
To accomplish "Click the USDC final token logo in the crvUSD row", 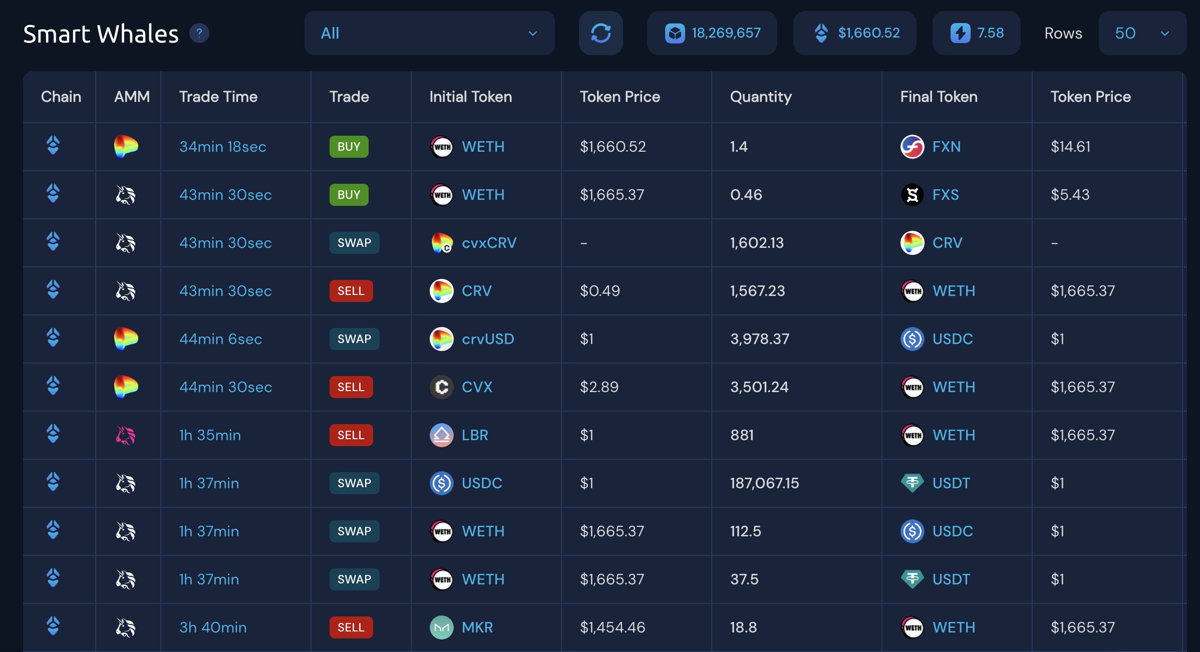I will (x=913, y=339).
